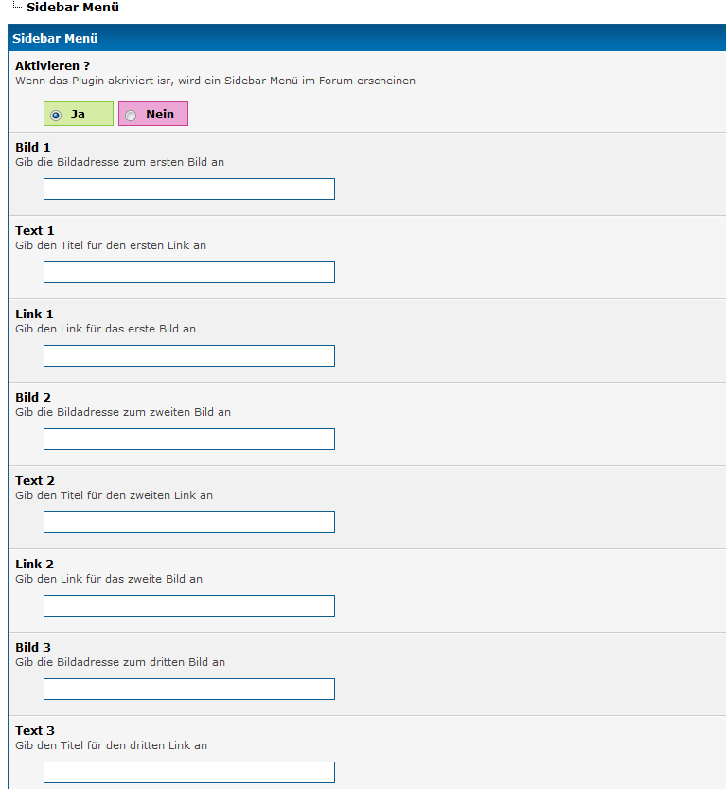Click description 'Gib den Titel für den ersten Link an'
Screen dimensions: 726x789
coord(111,245)
